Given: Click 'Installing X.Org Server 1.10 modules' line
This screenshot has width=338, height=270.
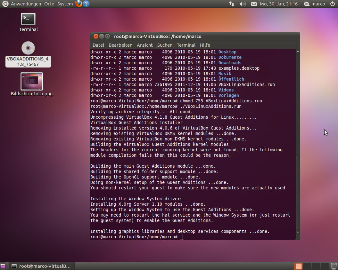Looking at the screenshot, I should [x=148, y=204].
